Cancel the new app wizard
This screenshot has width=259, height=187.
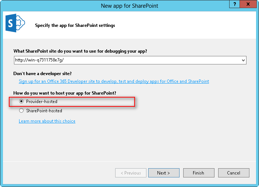[x=234, y=173]
